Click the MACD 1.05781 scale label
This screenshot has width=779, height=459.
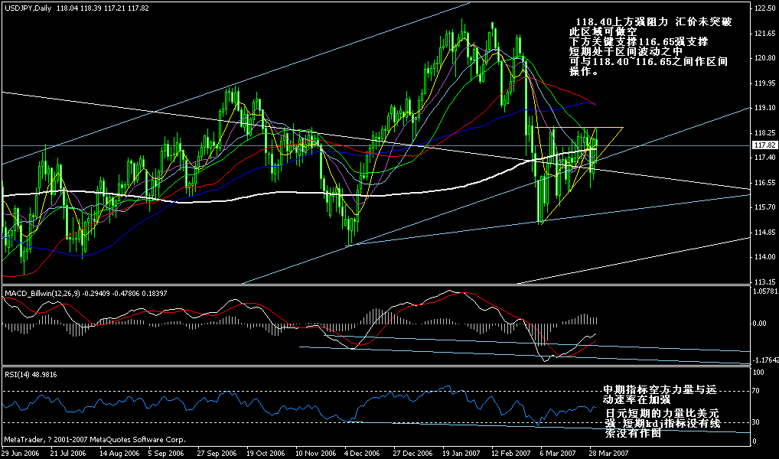(x=765, y=291)
